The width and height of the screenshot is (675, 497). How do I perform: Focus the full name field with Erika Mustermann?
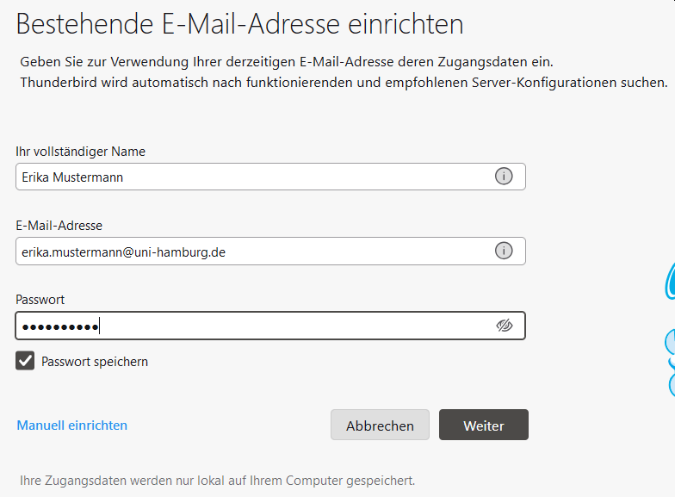coord(270,177)
